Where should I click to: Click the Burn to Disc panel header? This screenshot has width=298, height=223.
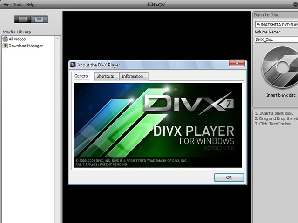coord(275,15)
